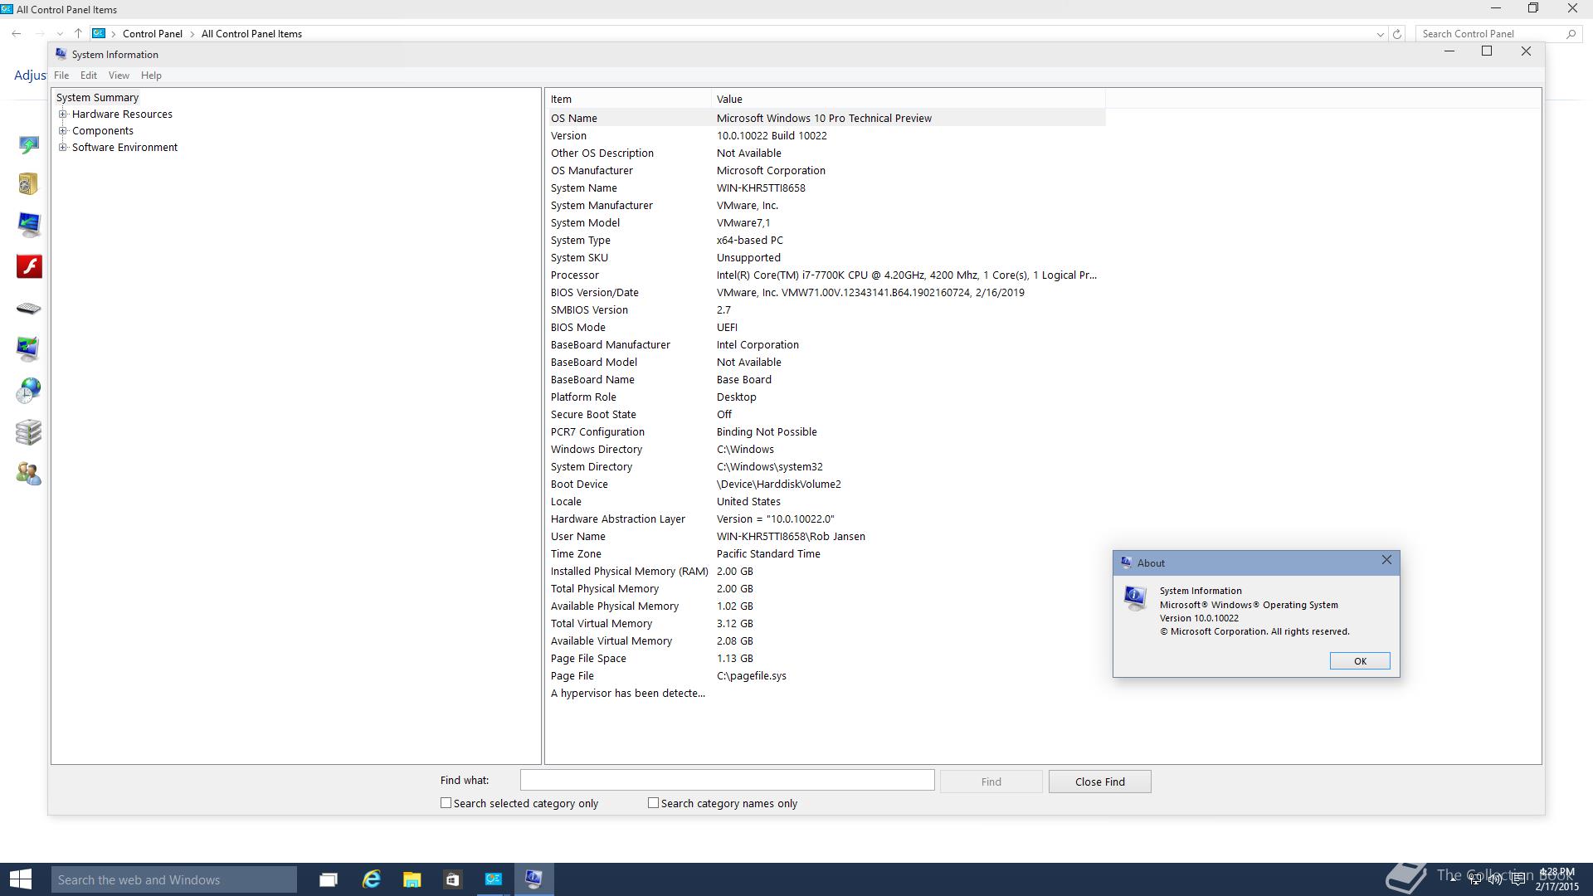Open the Store icon on the taskbar
This screenshot has height=896, width=1593.
point(452,879)
